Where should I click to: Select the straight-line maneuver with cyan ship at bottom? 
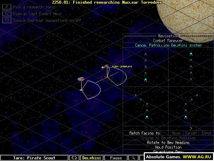[146, 67]
